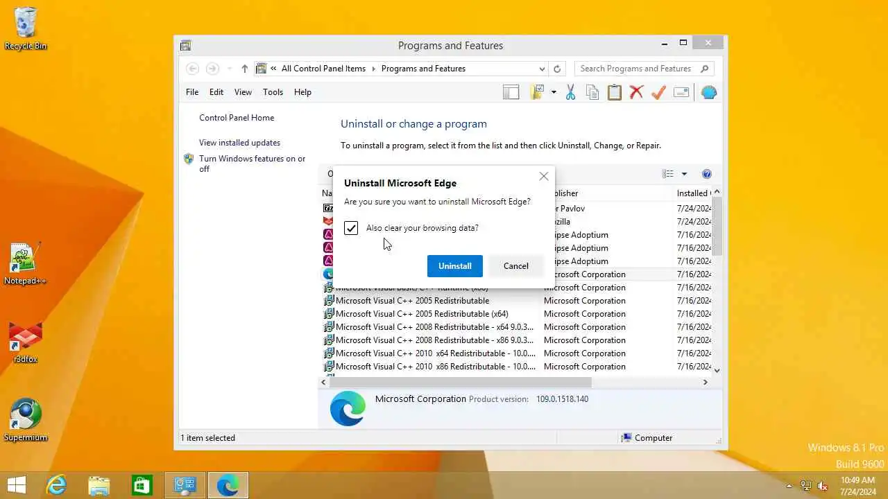
Task: Click Turn Windows features on or off
Action: 252,164
